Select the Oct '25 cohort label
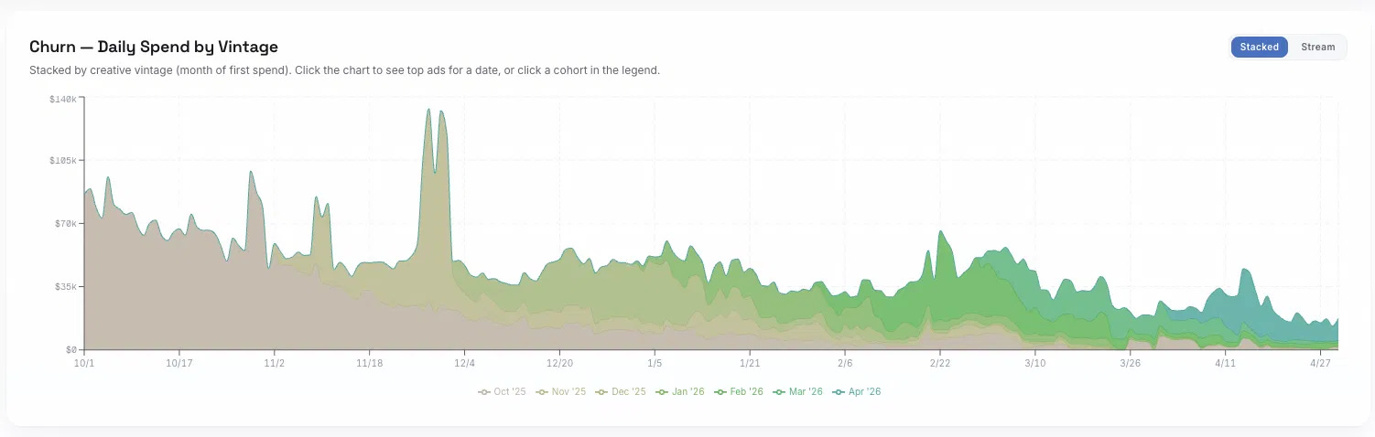Image resolution: width=1375 pixels, height=437 pixels. 509,392
